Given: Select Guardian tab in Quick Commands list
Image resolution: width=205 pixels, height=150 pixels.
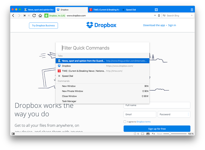Looking at the screenshot, I should [x=103, y=61].
